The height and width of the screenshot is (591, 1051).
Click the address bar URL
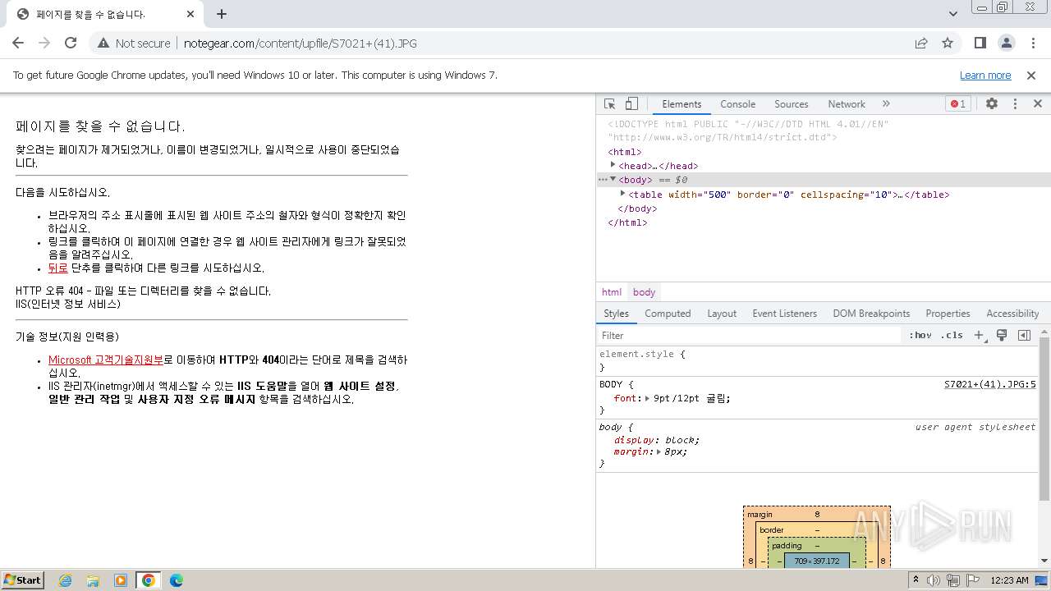[301, 44]
